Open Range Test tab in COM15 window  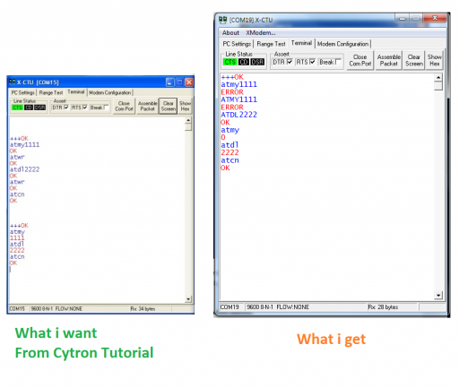point(51,92)
